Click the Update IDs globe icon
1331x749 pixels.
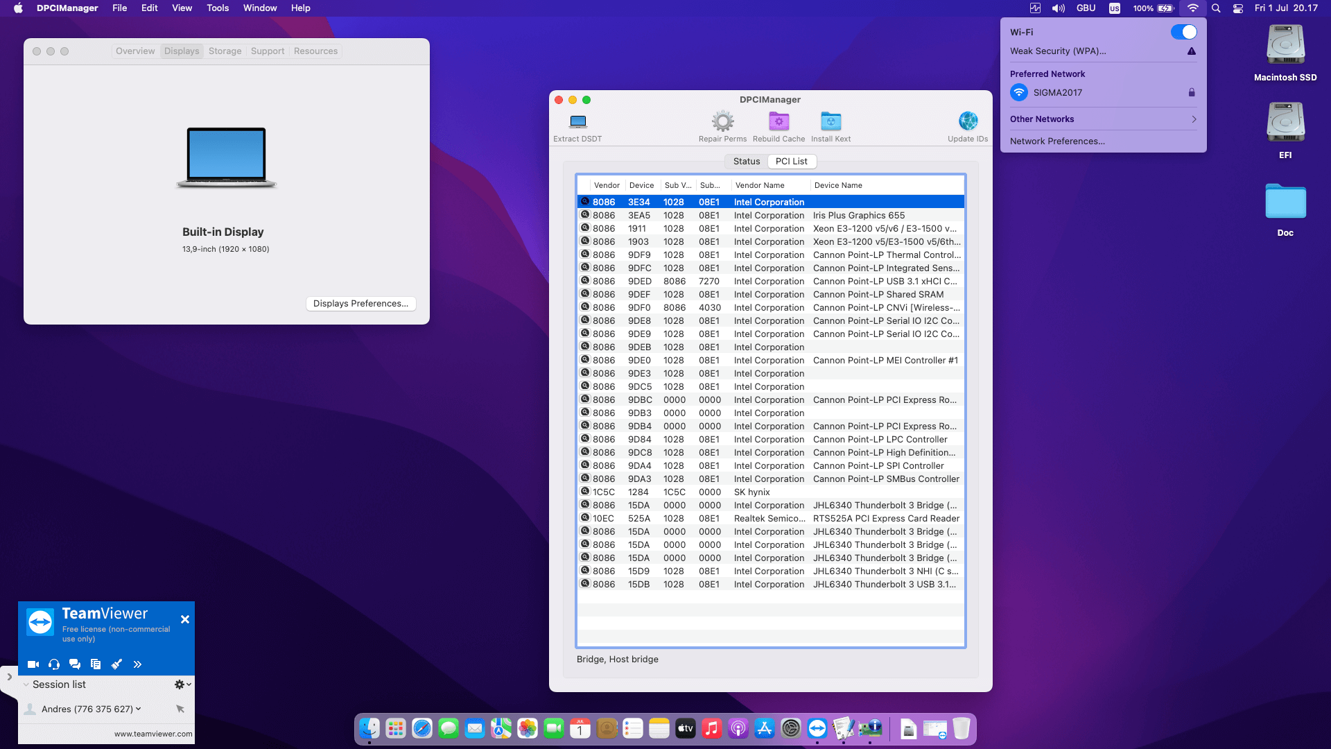click(968, 121)
